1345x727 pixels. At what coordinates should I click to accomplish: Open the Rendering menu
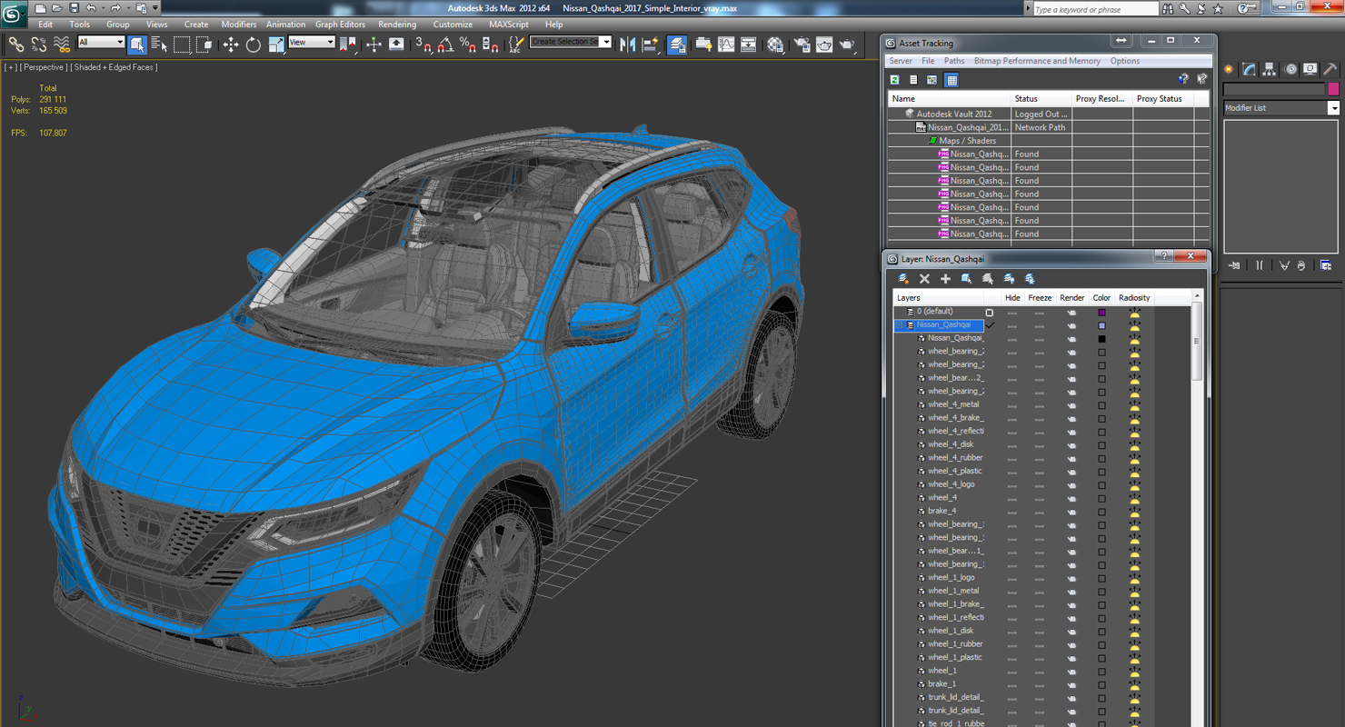coord(397,25)
